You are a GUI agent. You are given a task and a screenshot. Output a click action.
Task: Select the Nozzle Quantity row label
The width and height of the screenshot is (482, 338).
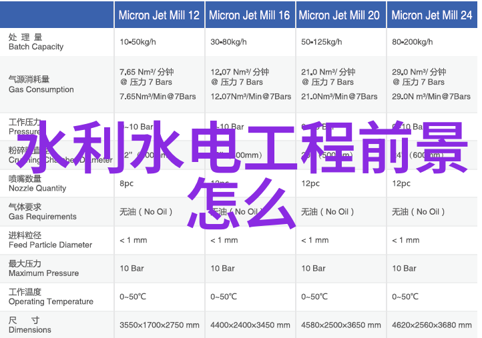click(x=37, y=183)
